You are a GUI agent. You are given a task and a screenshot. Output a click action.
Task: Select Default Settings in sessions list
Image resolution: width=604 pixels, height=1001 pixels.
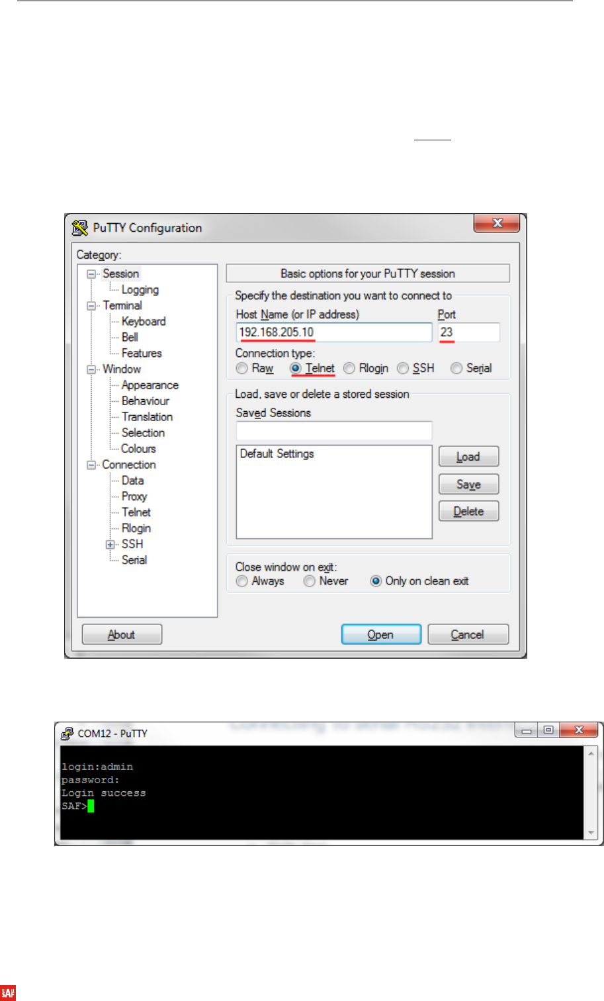coord(277,454)
